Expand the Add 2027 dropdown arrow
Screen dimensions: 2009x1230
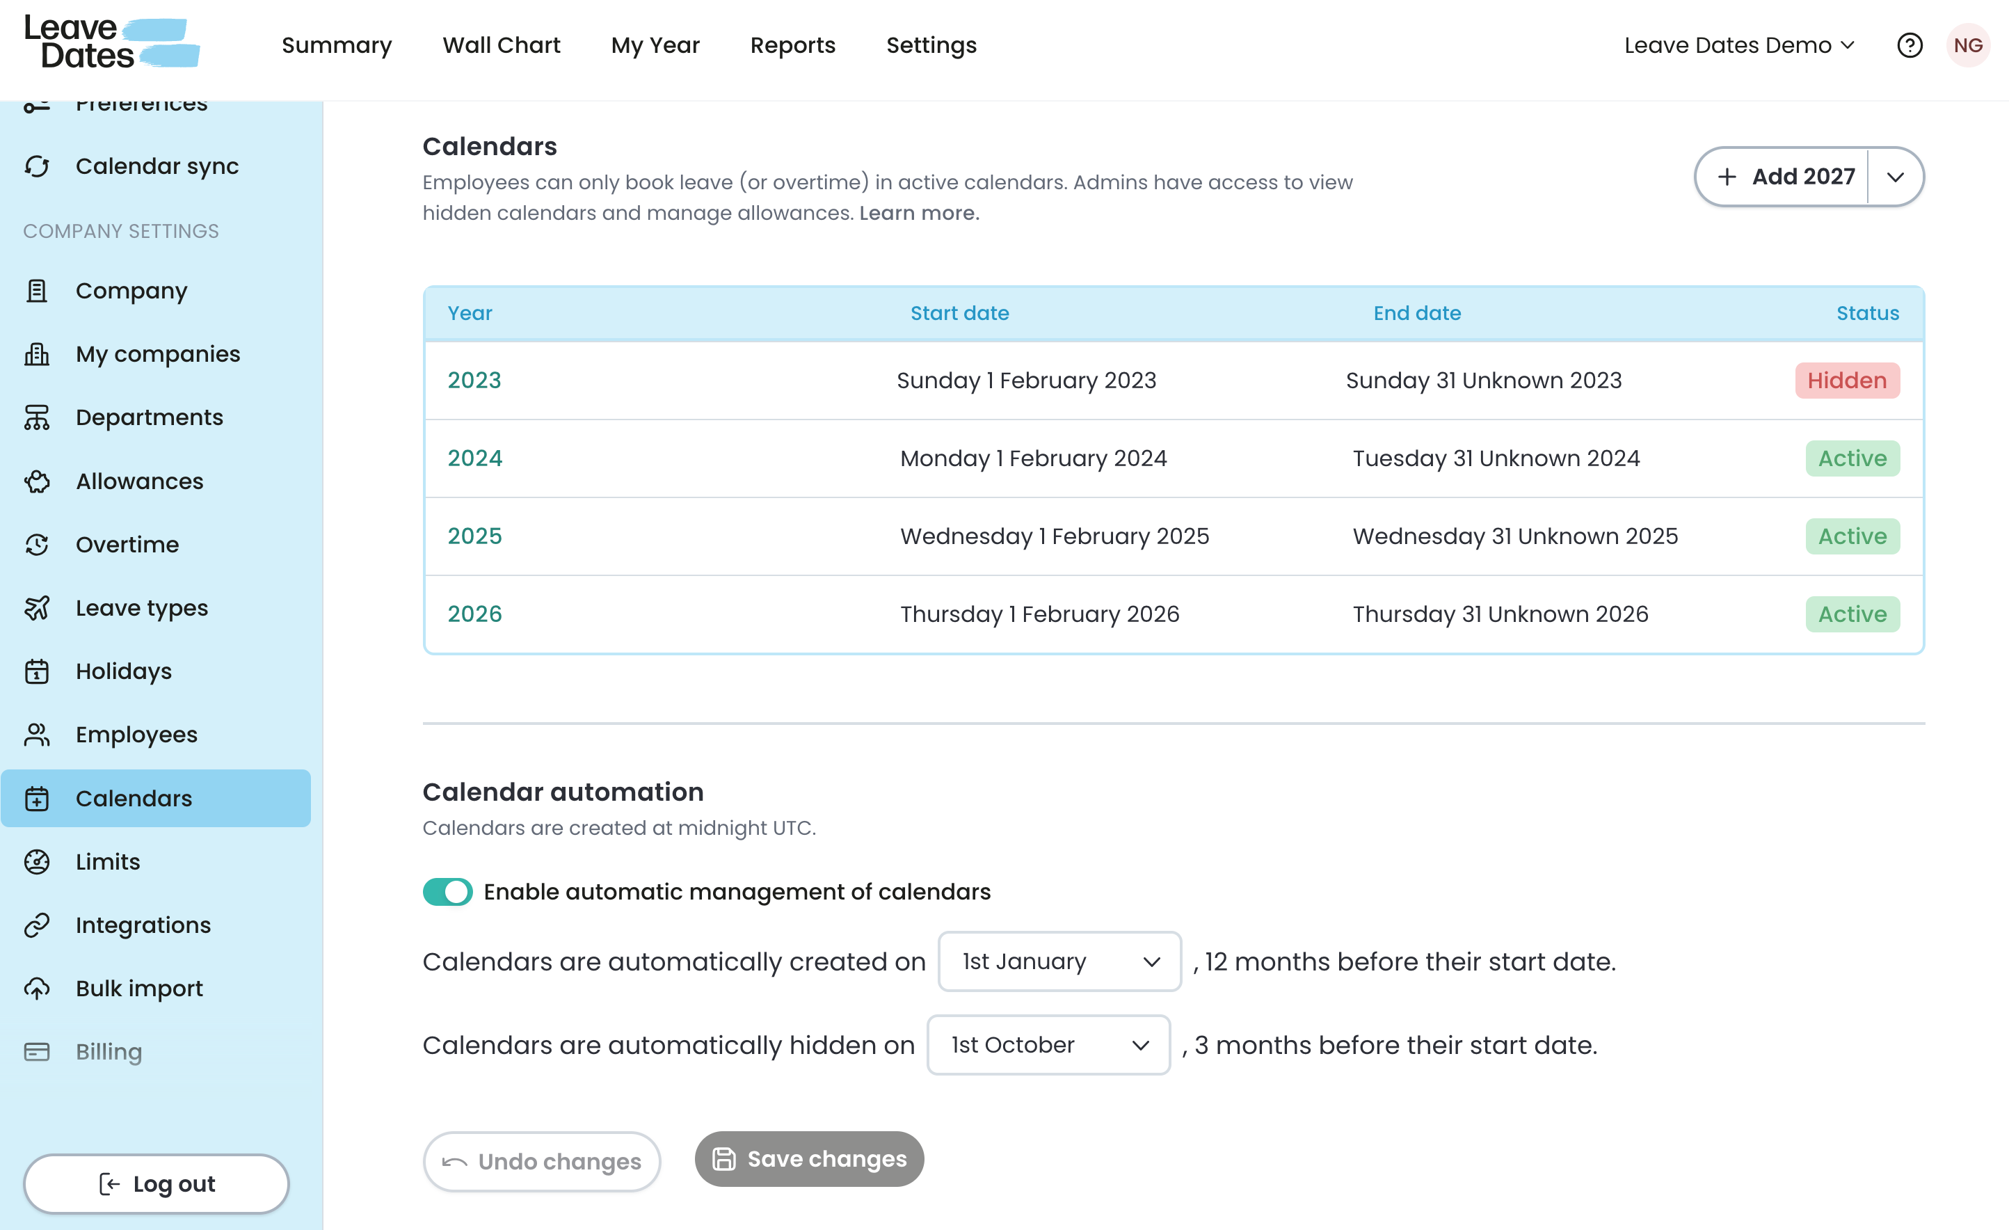pos(1896,177)
